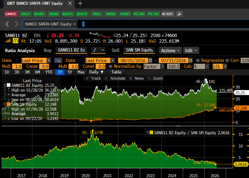Viewport: 249px width, 178px height.
Task: Click the NI BZN button
Action: (x=168, y=14)
